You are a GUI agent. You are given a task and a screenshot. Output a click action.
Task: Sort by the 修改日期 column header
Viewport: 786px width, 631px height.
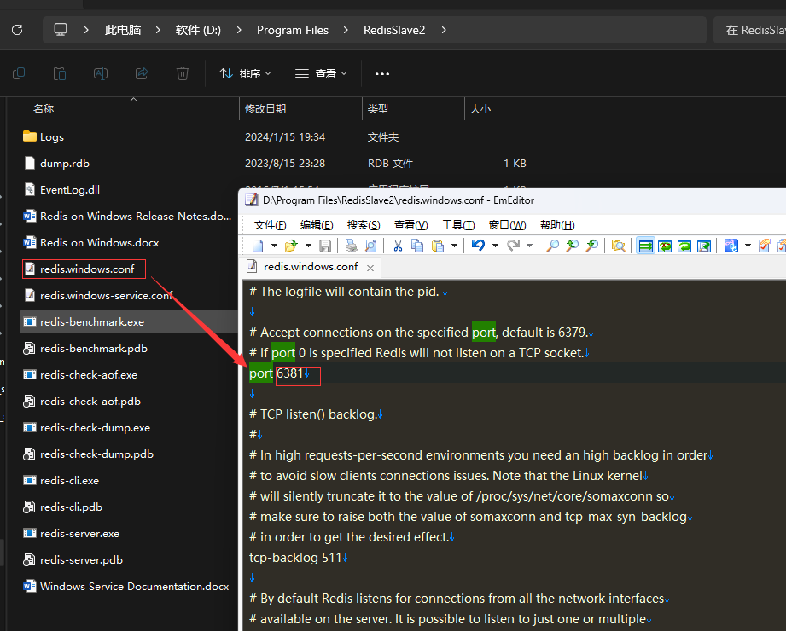point(300,108)
